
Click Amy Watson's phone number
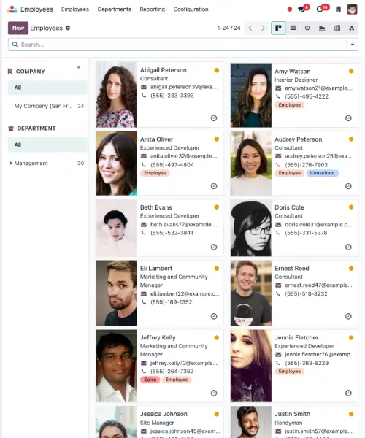307,96
